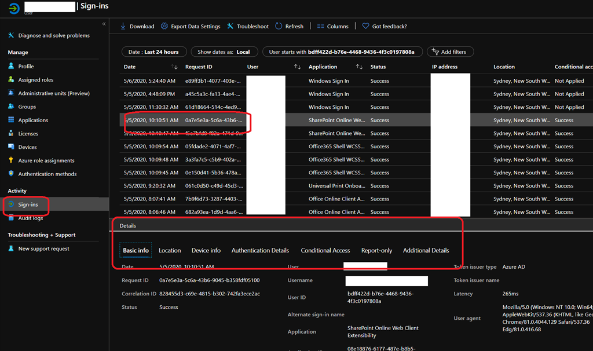Select the Authentication Details tab
The image size is (593, 351).
[260, 250]
